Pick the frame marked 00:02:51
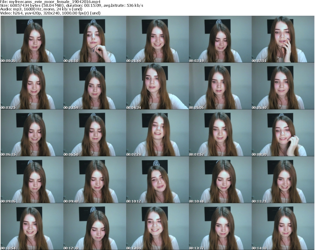 (x=283, y=39)
